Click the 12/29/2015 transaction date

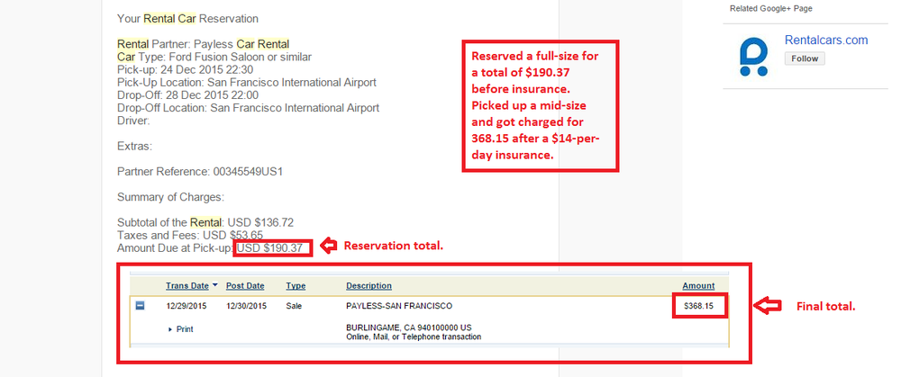pyautogui.click(x=187, y=307)
